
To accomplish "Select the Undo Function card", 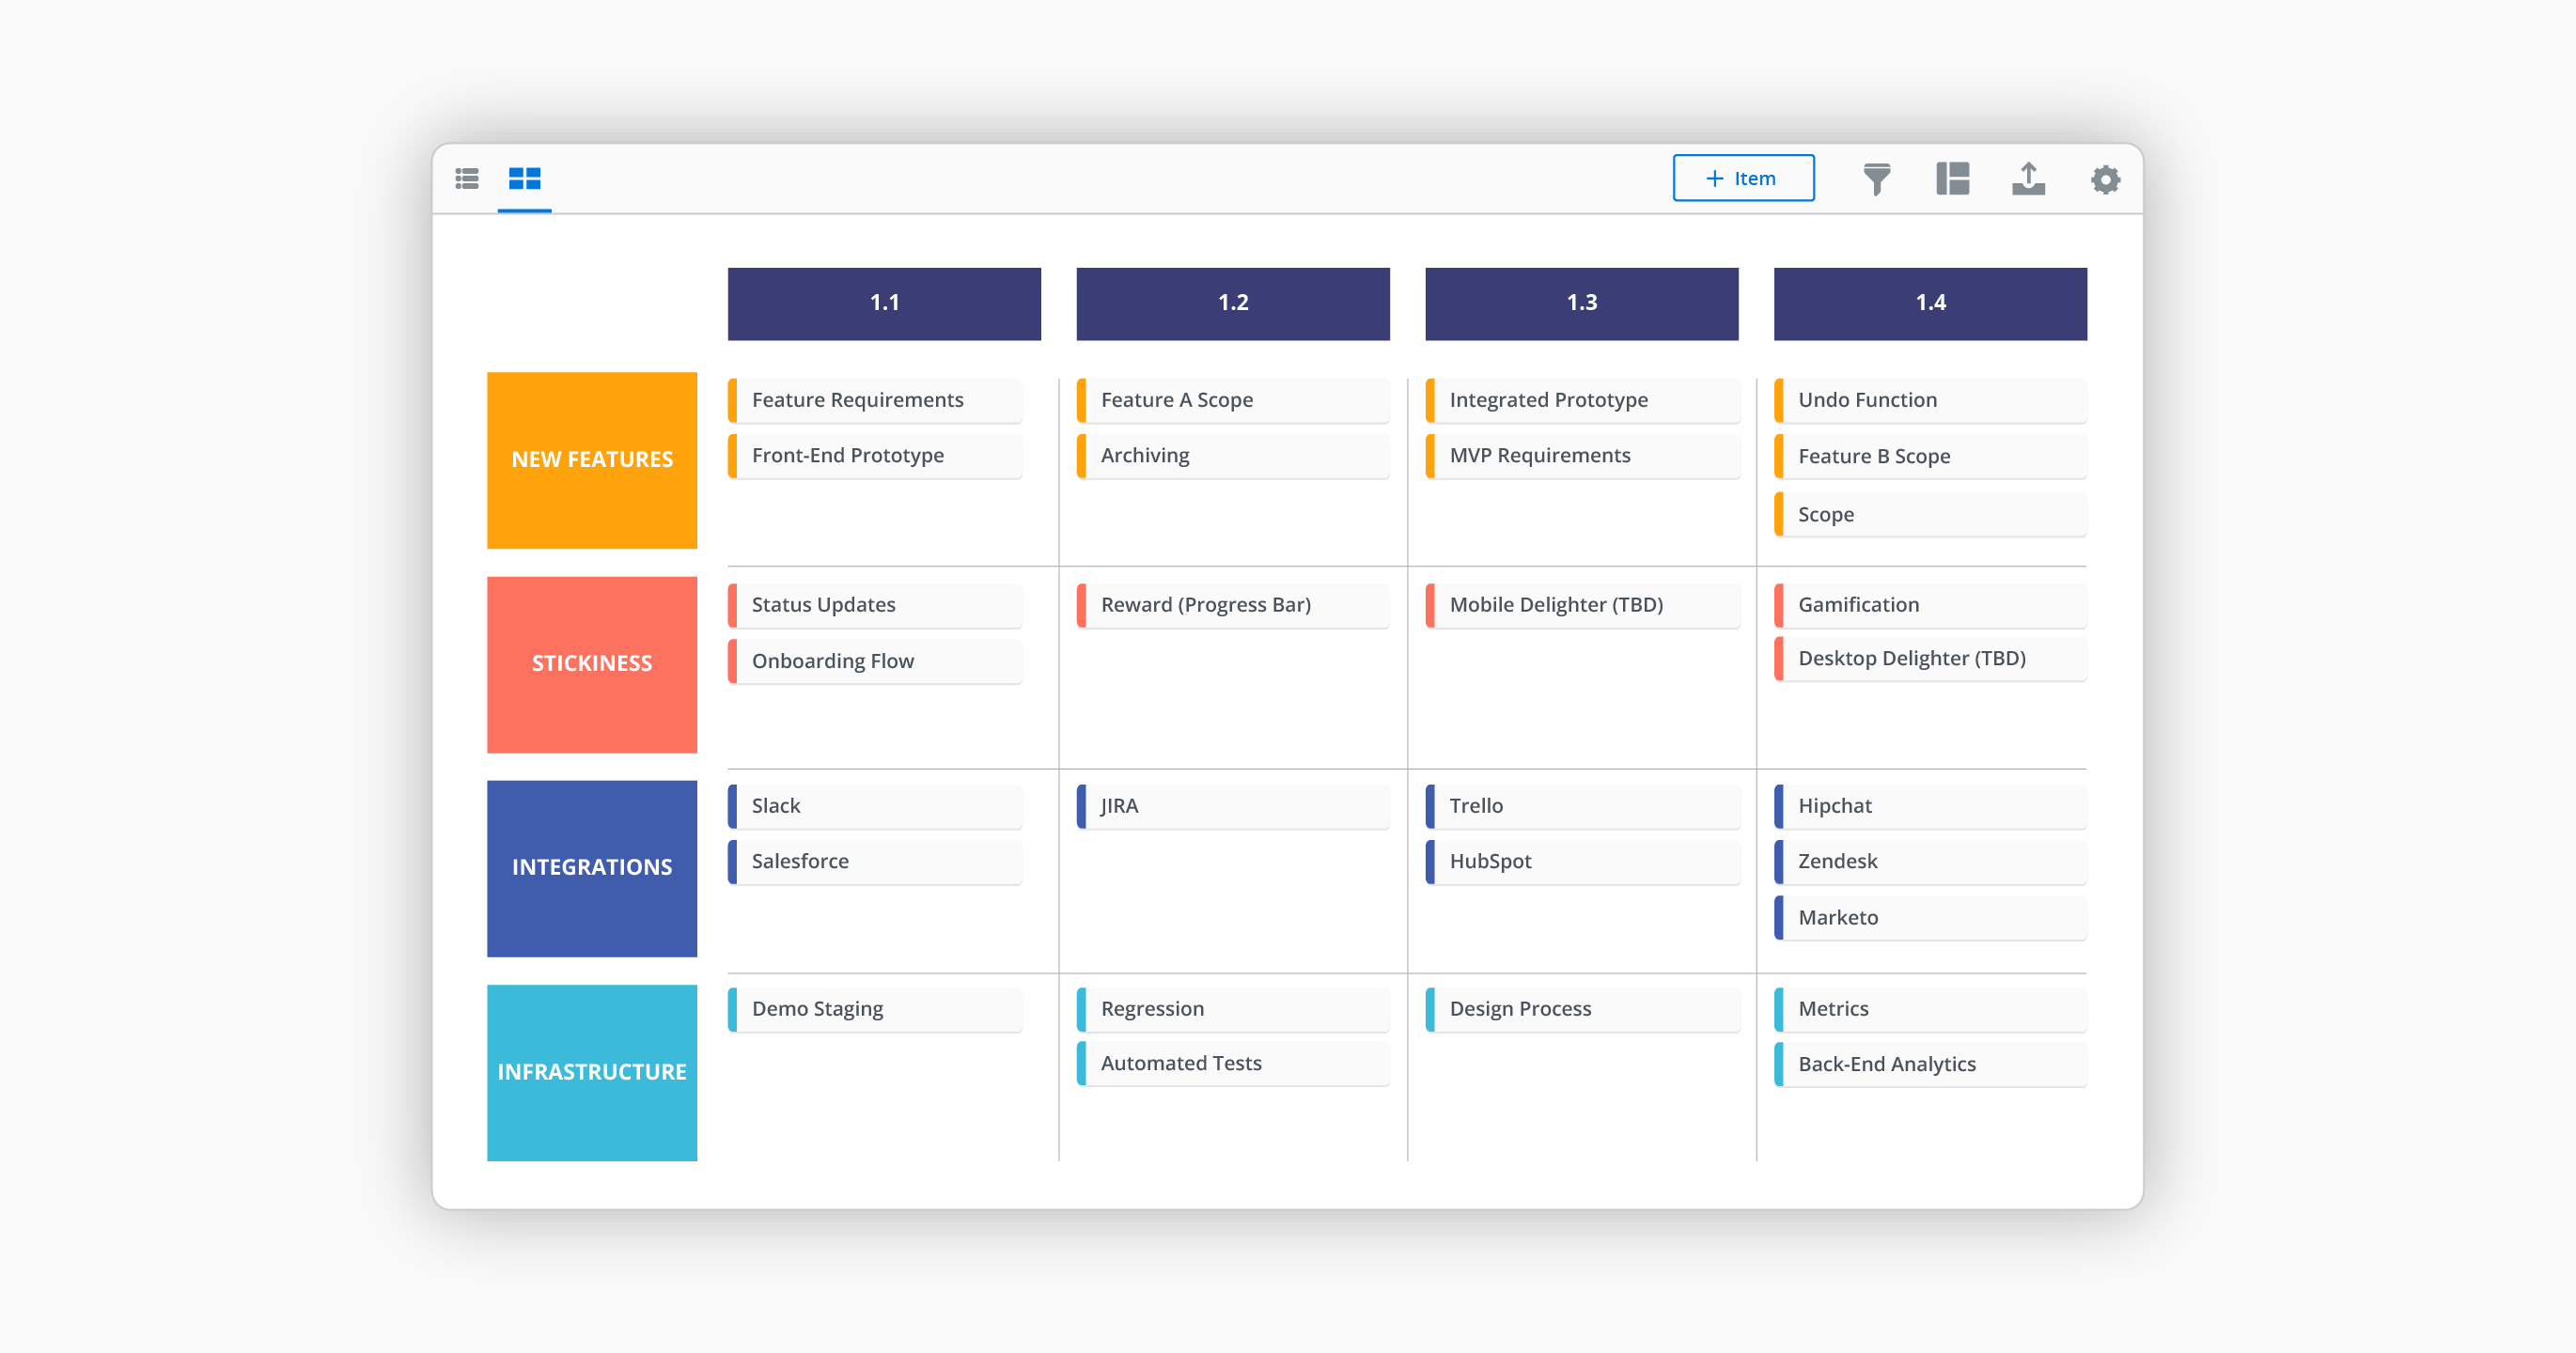I will coord(1930,400).
